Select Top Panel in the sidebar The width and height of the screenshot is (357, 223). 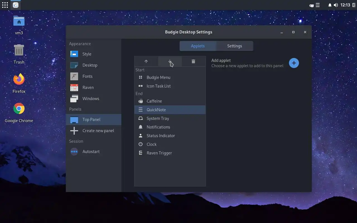click(x=94, y=120)
